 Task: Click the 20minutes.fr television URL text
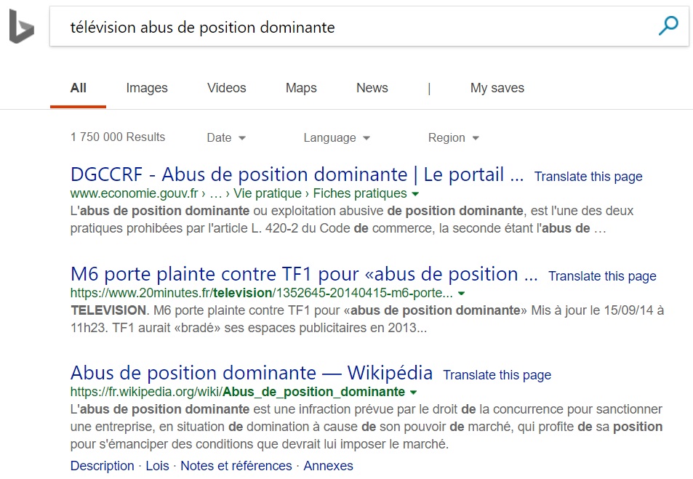(262, 293)
